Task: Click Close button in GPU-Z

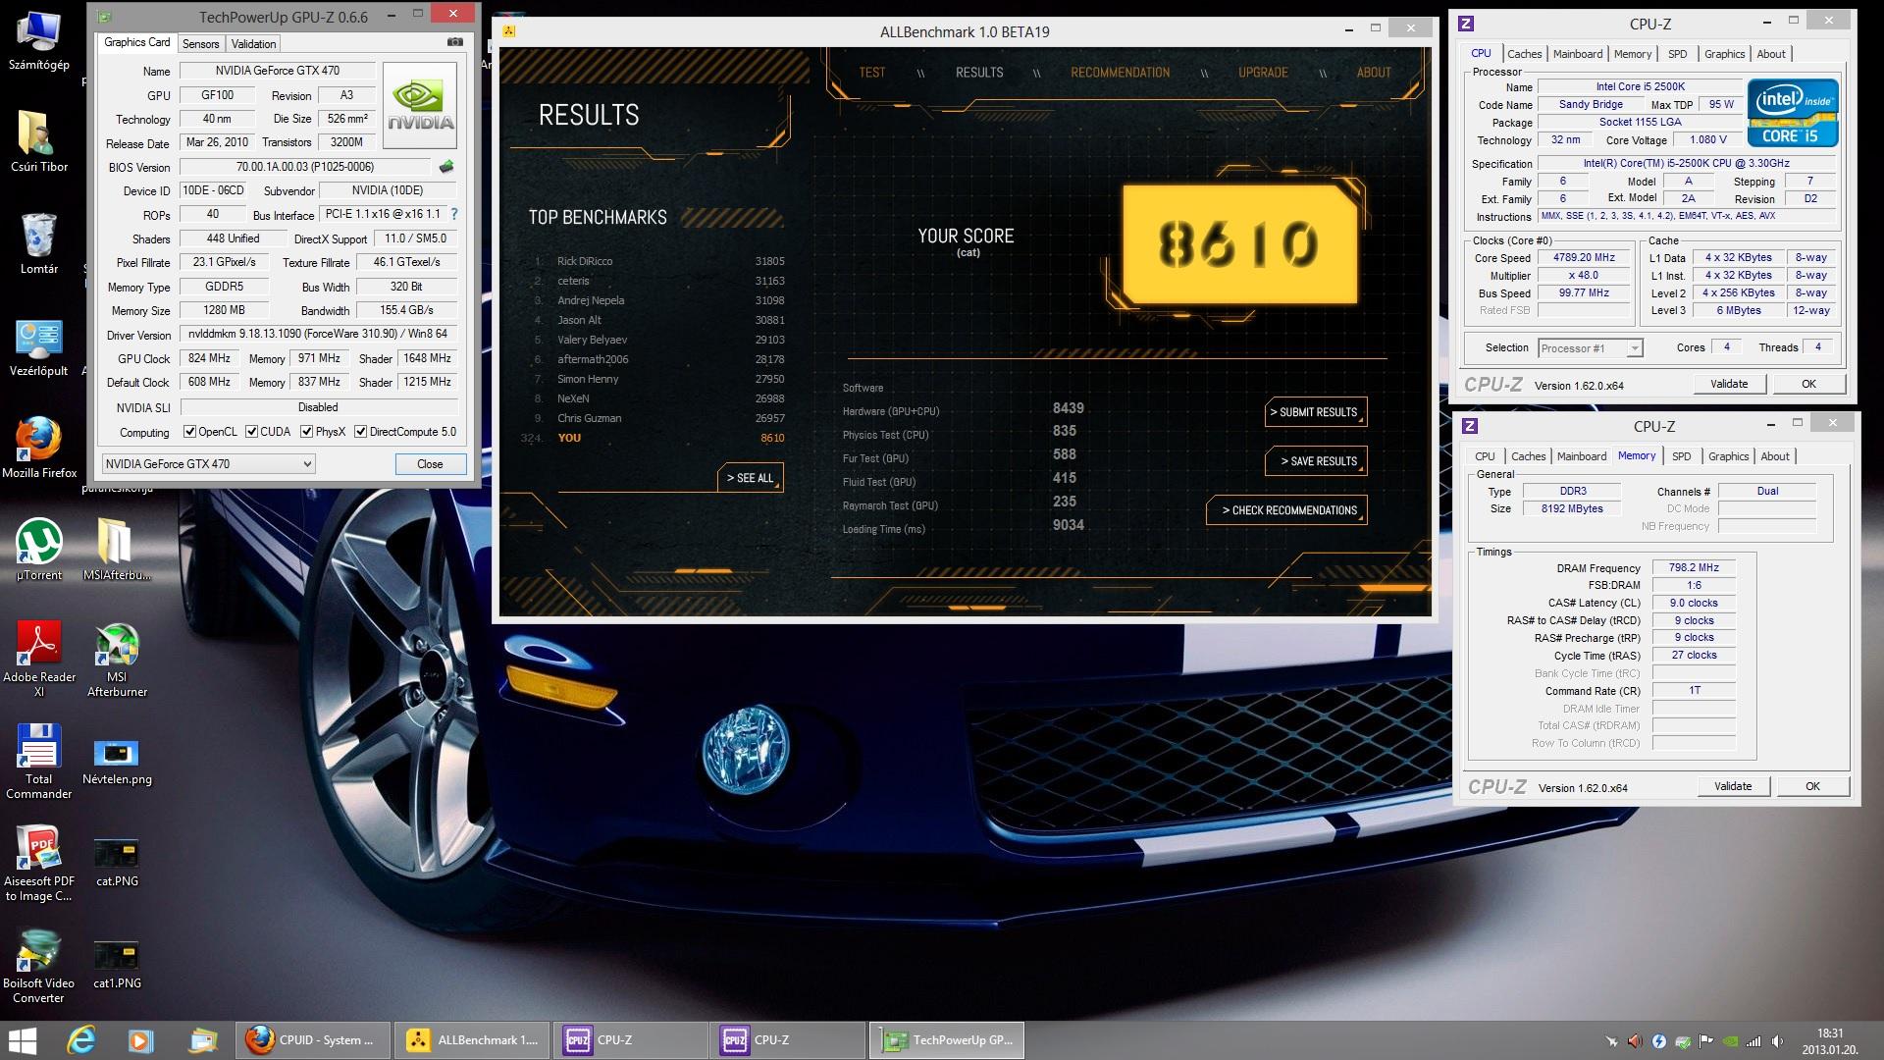Action: pos(430,464)
